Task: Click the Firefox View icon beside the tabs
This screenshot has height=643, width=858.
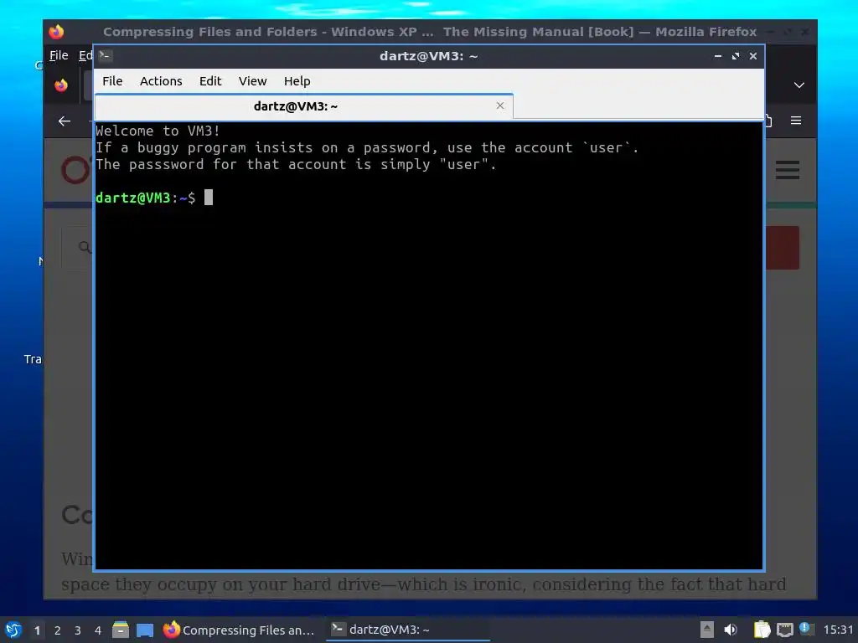Action: [60, 85]
